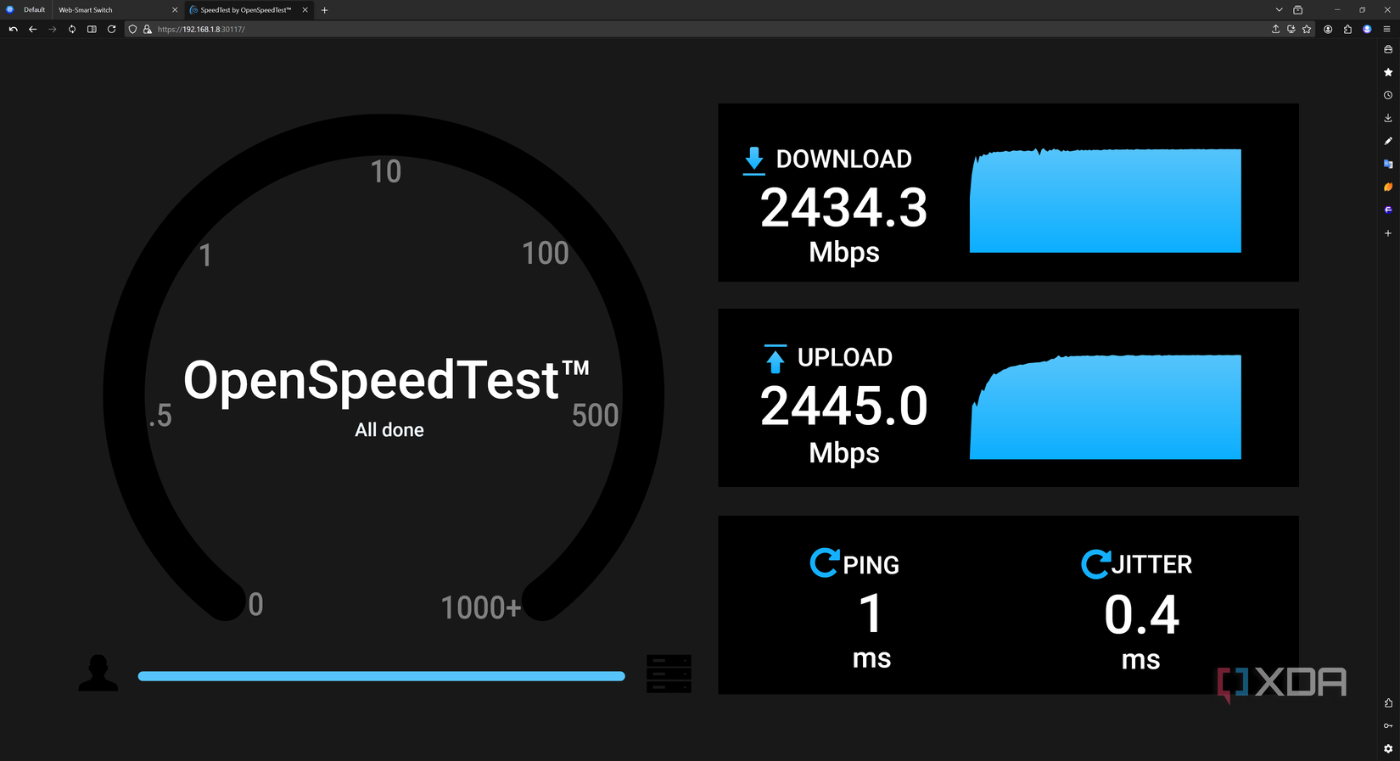Screen dimensions: 1400x761
Task: Toggle split view in the toolbar
Action: tap(91, 28)
